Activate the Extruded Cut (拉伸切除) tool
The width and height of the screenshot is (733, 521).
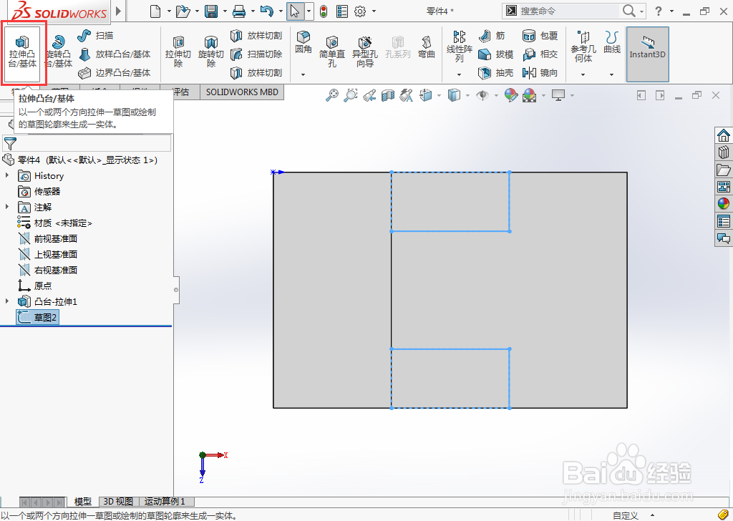(178, 52)
